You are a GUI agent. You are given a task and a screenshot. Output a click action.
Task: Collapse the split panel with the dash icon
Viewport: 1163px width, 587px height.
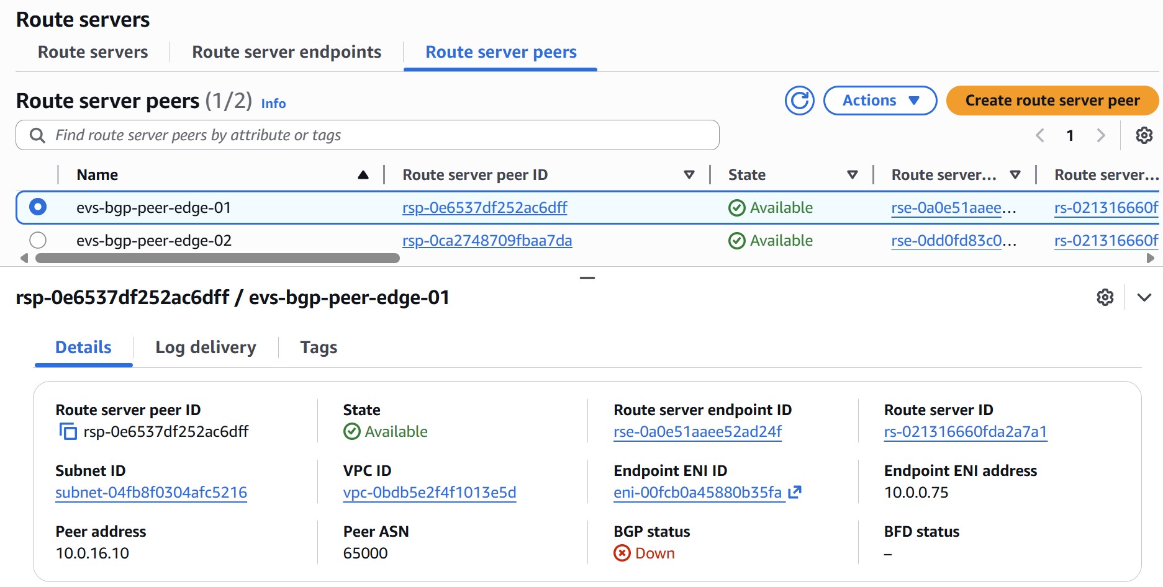point(587,279)
